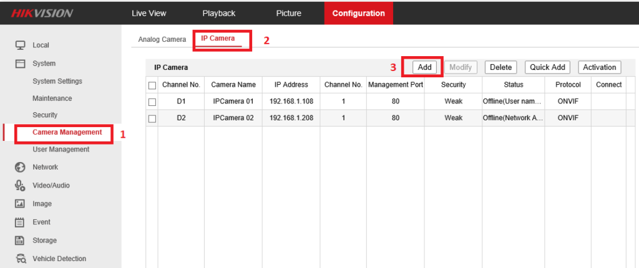Click the Storage disk icon in sidebar
Screen dimensions: 639x268
pyautogui.click(x=20, y=241)
